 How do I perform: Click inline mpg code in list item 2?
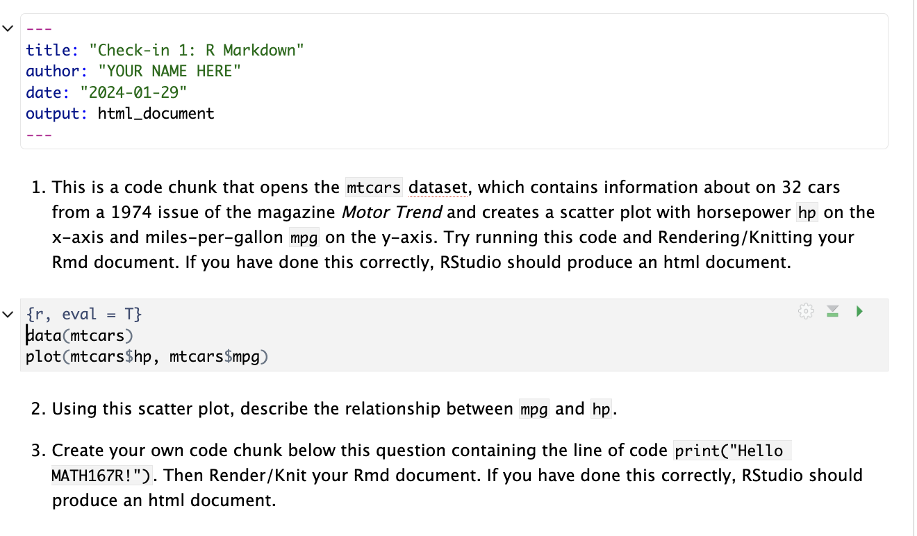point(534,409)
